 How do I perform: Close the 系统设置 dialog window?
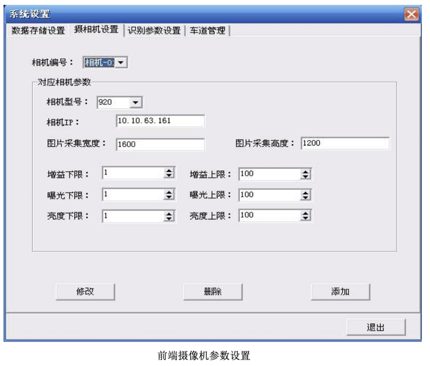[411, 14]
